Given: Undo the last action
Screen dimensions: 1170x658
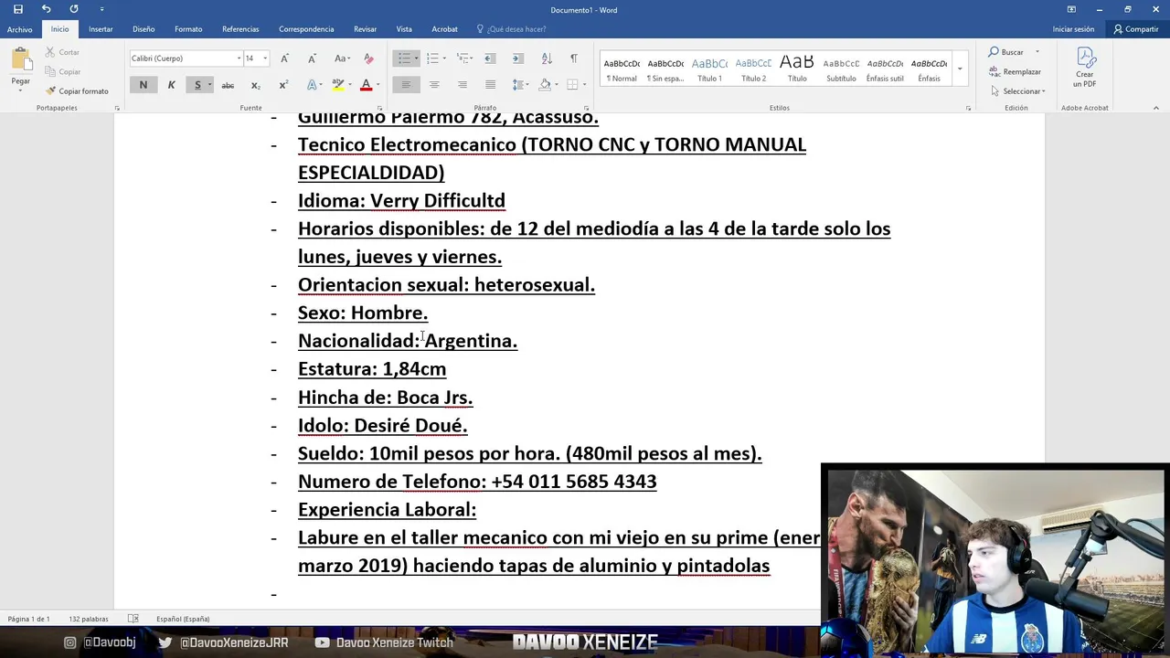Looking at the screenshot, I should [46, 9].
